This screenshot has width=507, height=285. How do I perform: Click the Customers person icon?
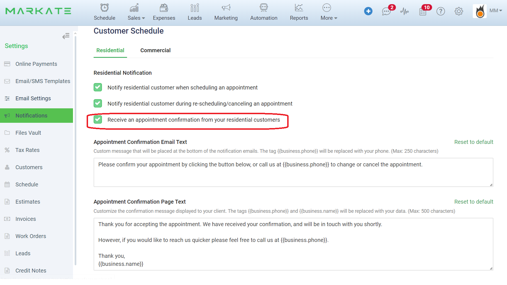pyautogui.click(x=7, y=167)
